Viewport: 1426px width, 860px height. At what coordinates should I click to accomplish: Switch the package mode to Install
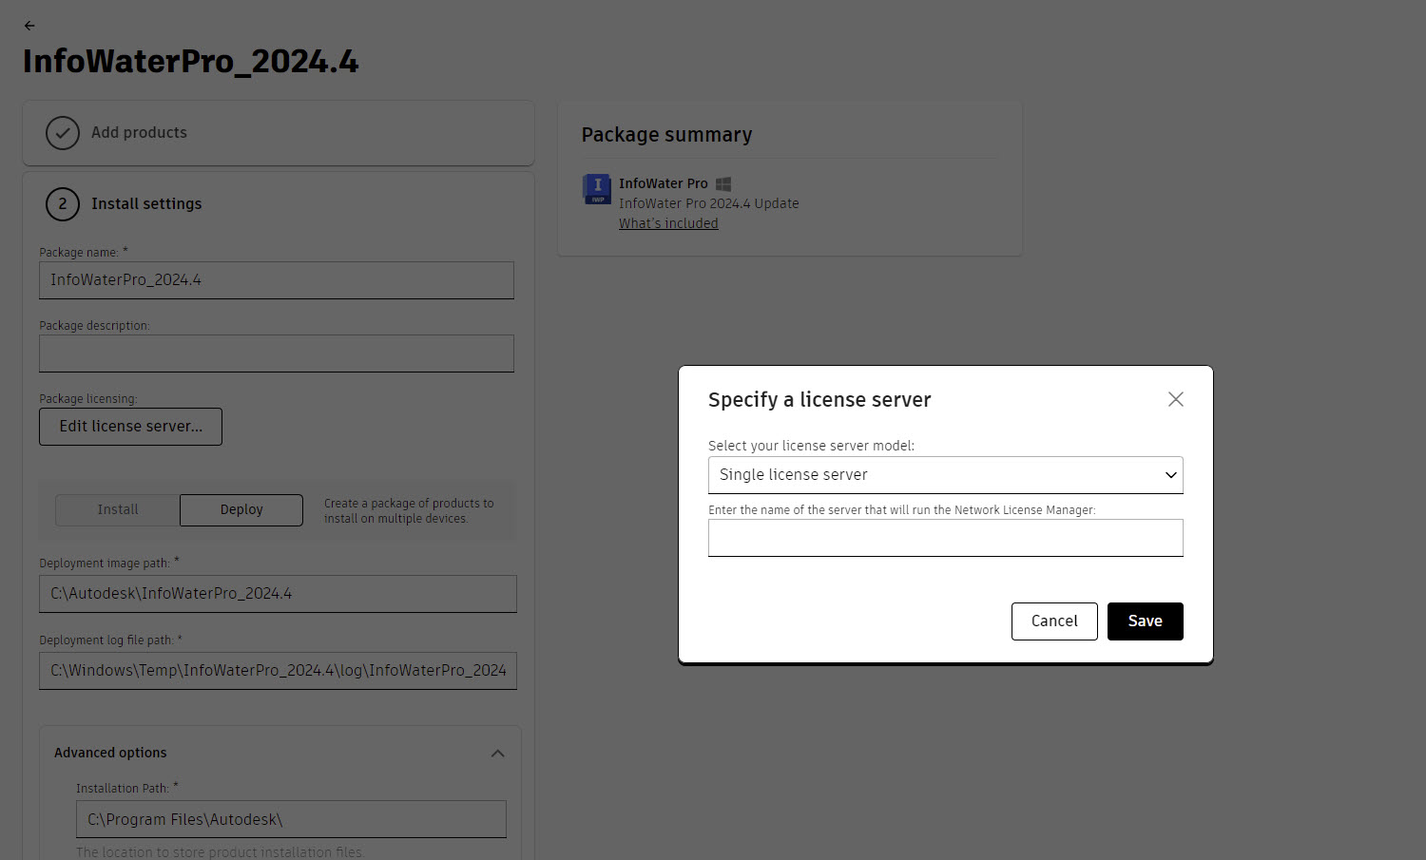[116, 509]
